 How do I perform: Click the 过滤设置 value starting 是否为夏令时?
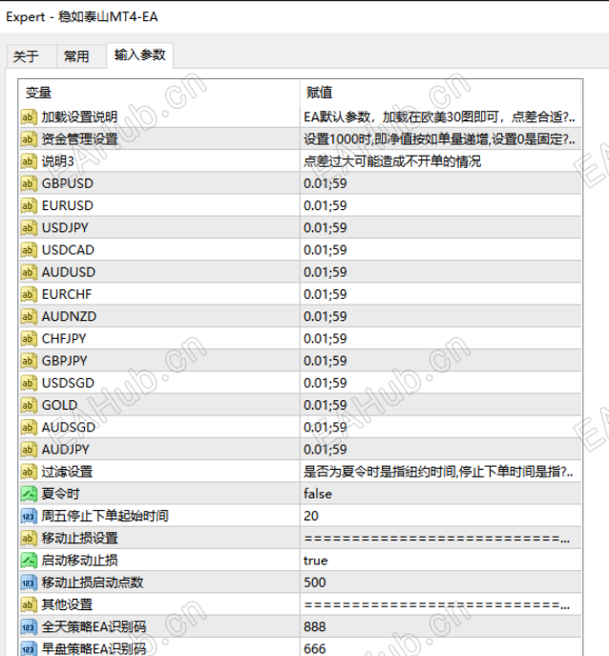438,472
